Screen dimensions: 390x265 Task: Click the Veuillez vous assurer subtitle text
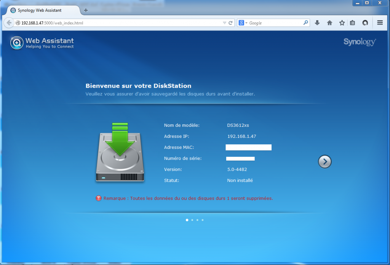[170, 94]
